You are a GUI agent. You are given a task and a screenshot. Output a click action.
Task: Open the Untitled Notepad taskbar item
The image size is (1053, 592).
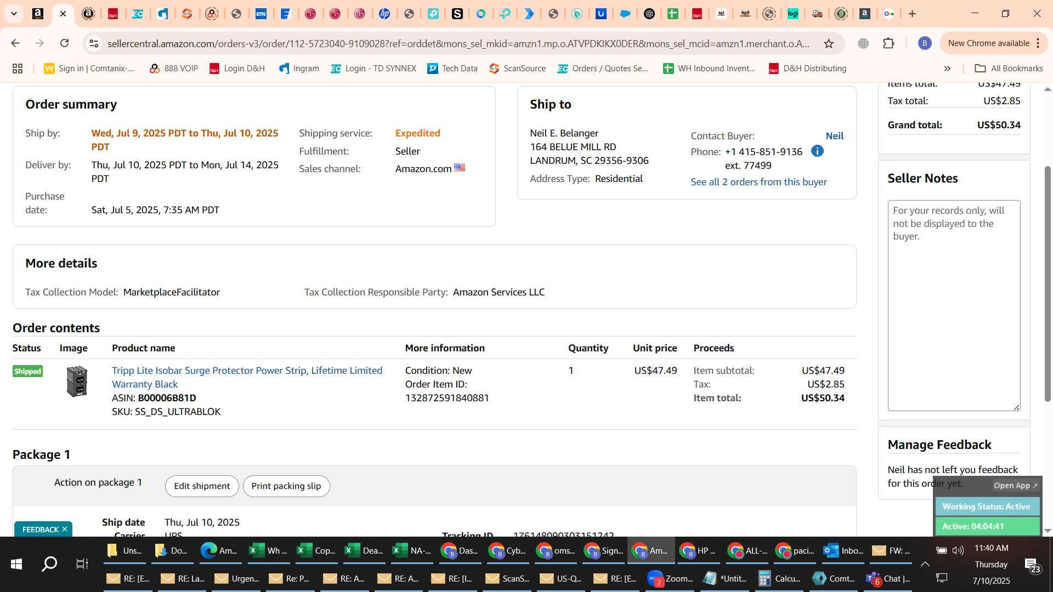[x=725, y=578]
